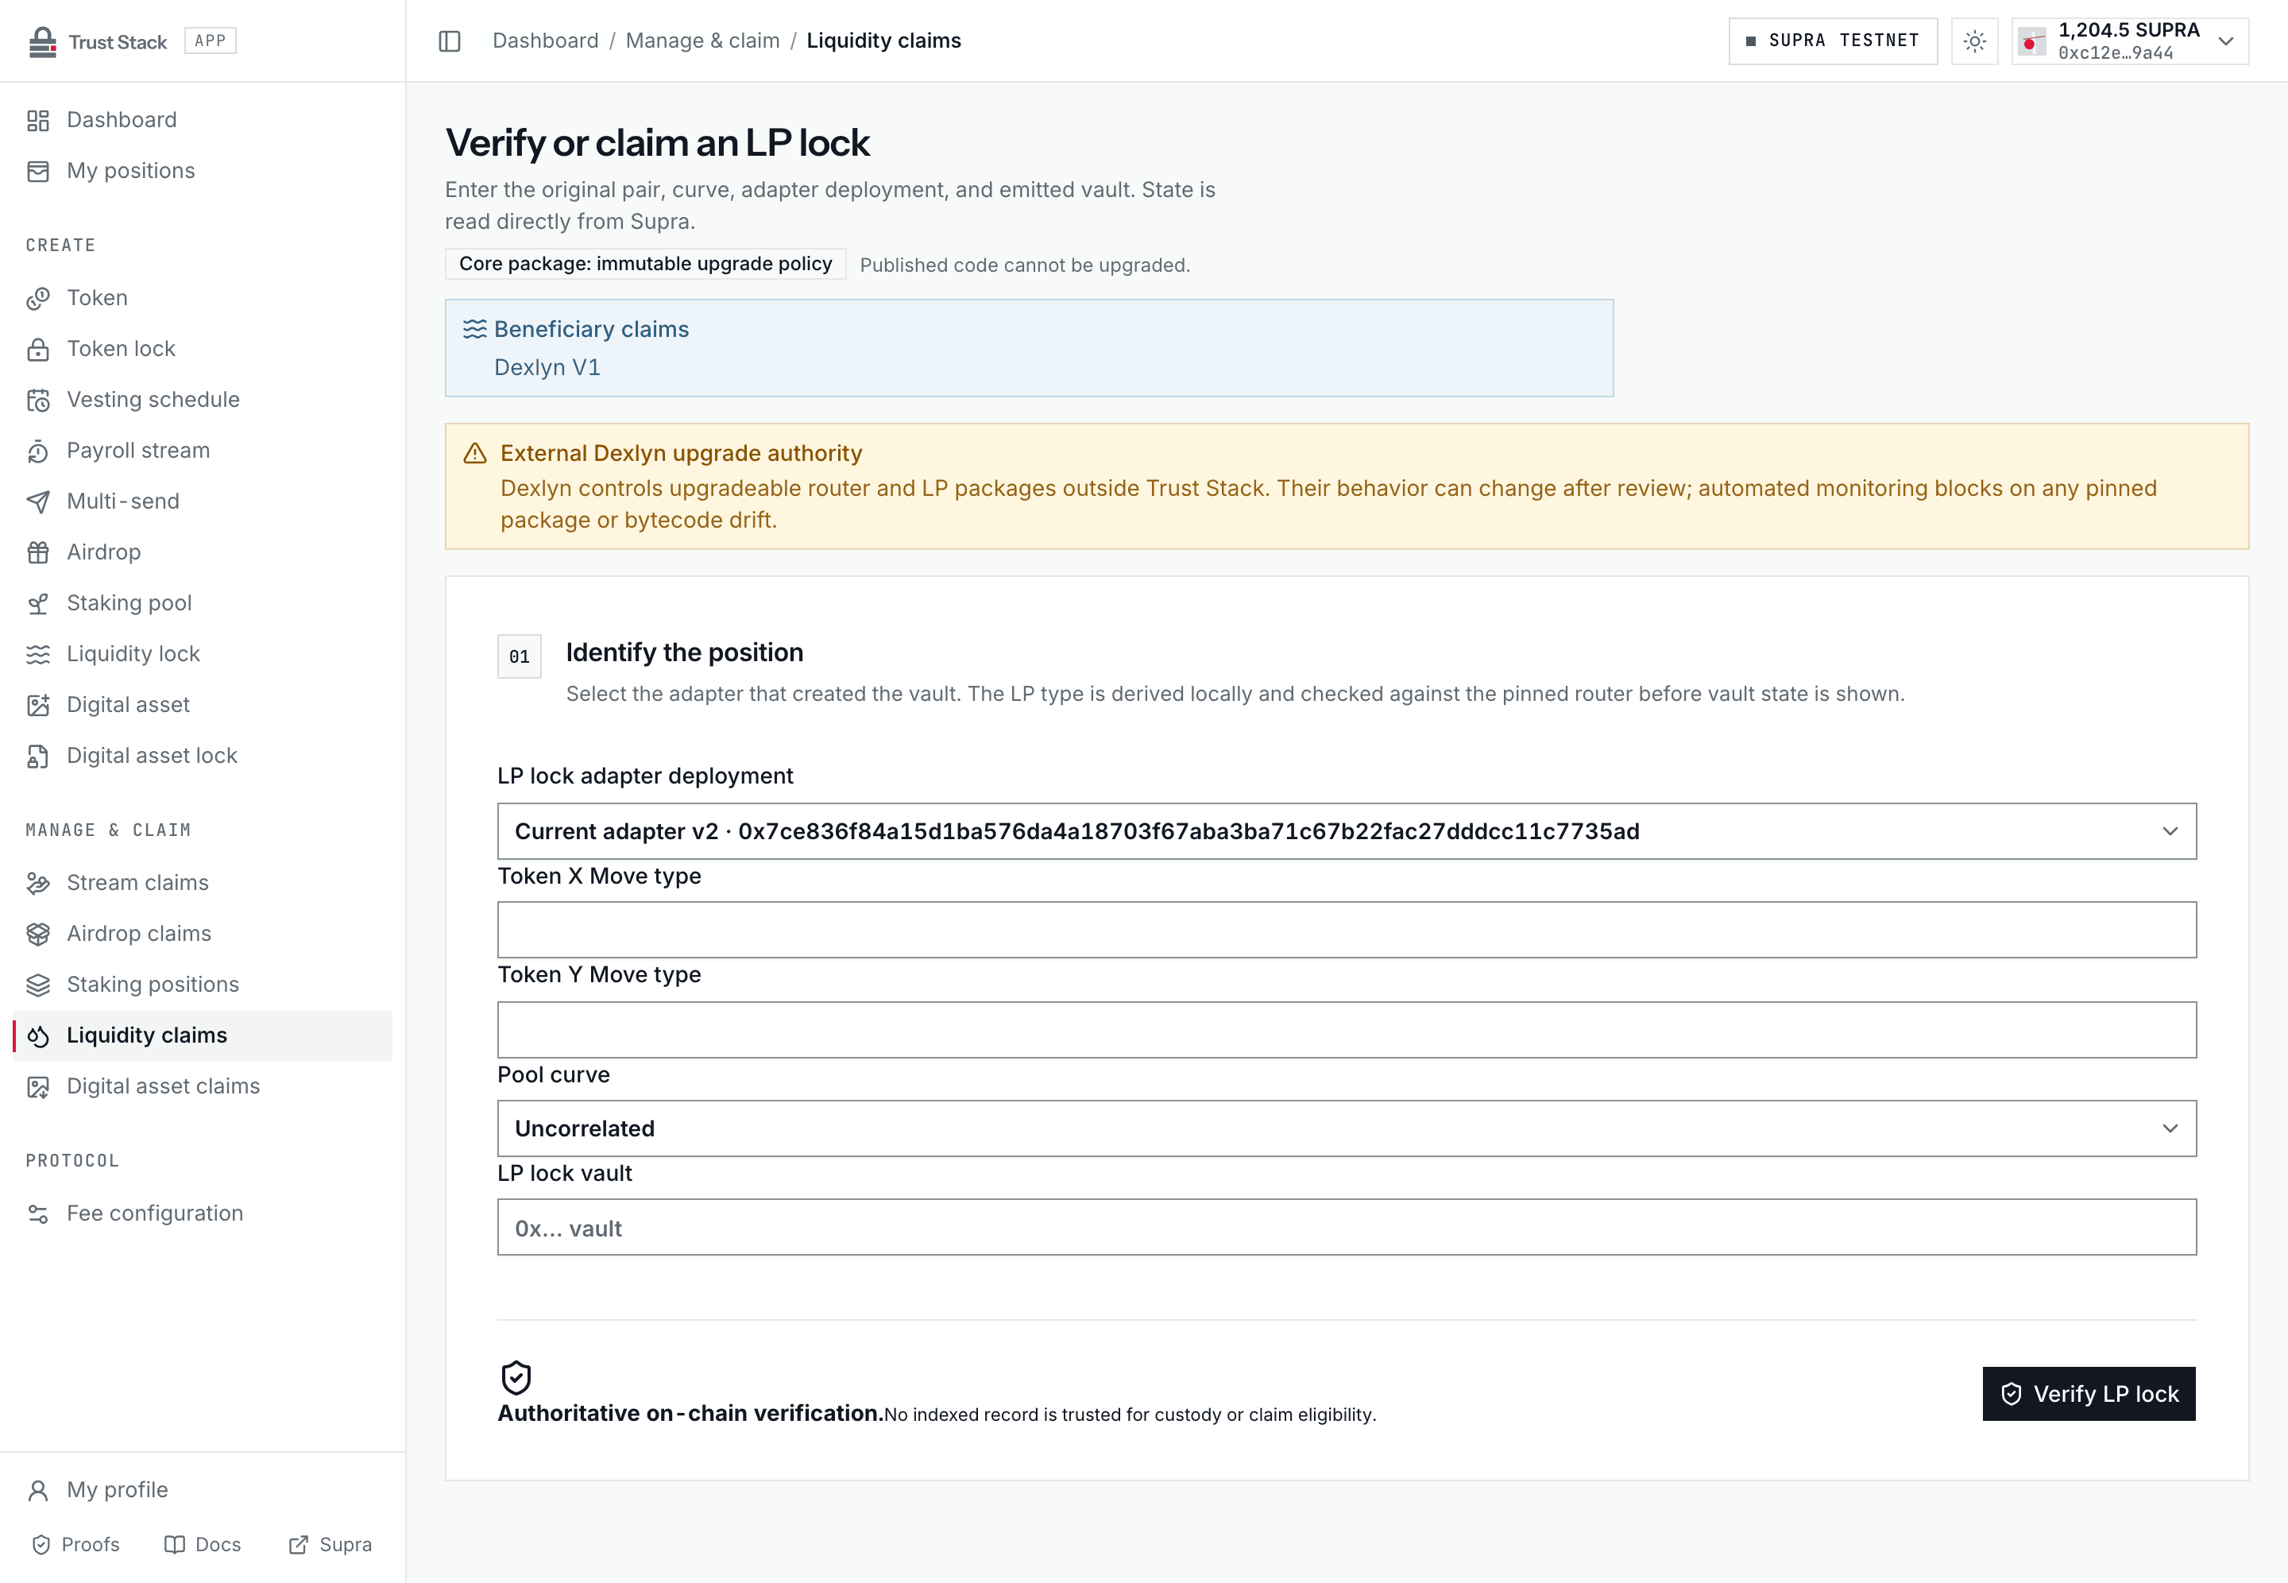Switch theme using the sun icon
Image resolution: width=2288 pixels, height=1583 pixels.
[x=1973, y=41]
